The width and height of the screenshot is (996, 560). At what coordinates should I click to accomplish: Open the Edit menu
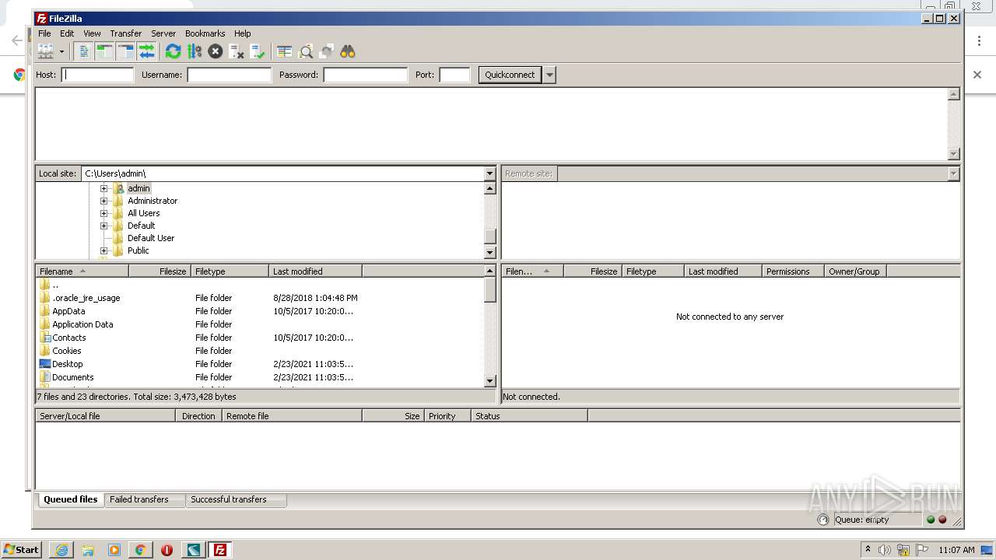[x=67, y=33]
